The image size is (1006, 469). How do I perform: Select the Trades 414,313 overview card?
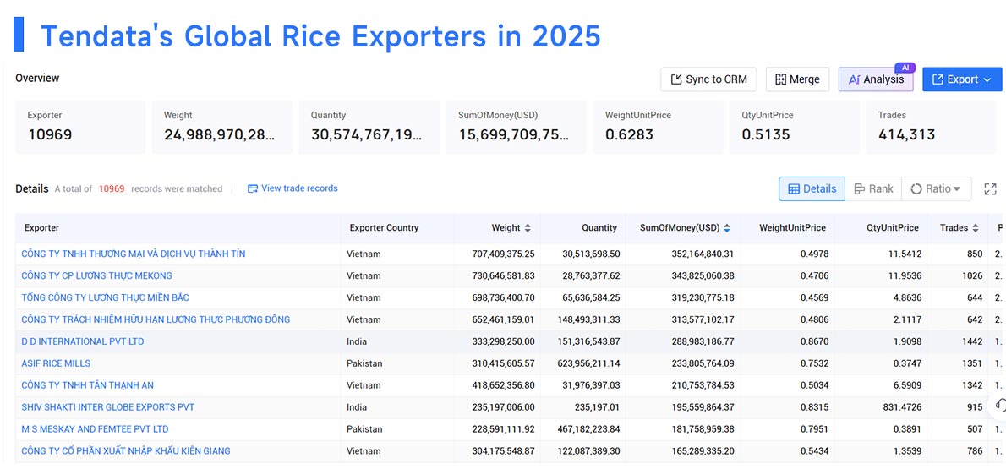[x=931, y=127]
